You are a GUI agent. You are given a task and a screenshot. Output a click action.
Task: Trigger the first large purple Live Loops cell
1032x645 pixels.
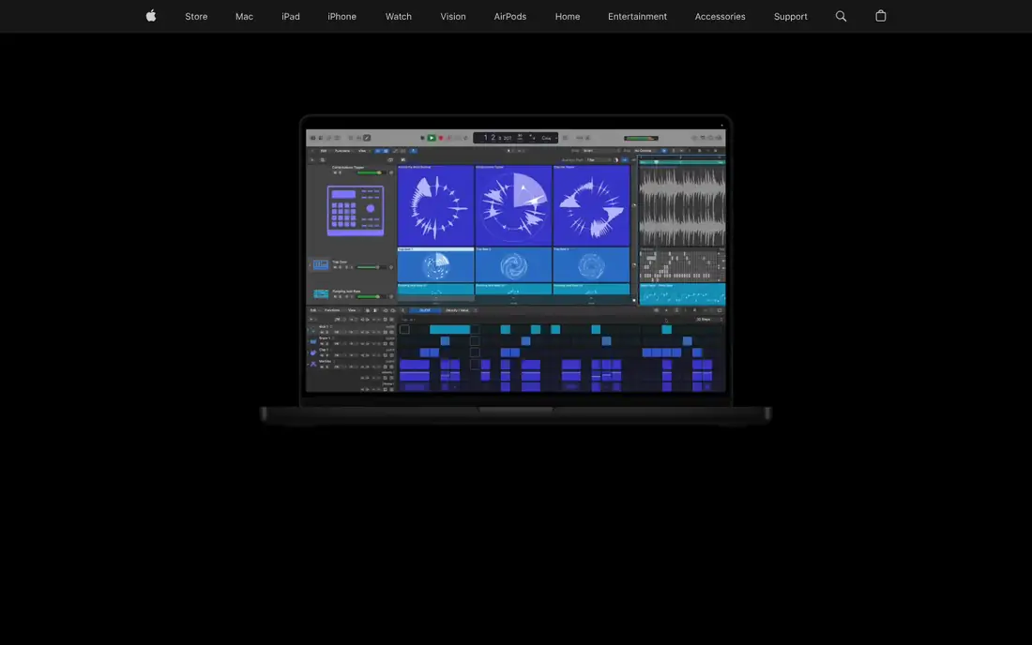[x=435, y=205]
